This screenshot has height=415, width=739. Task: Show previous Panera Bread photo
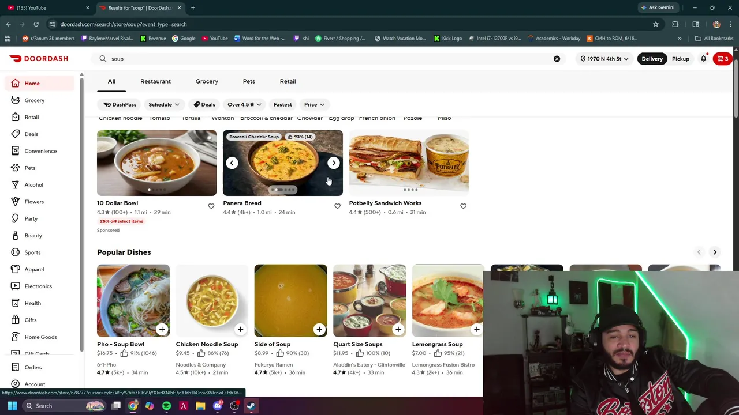tap(232, 163)
